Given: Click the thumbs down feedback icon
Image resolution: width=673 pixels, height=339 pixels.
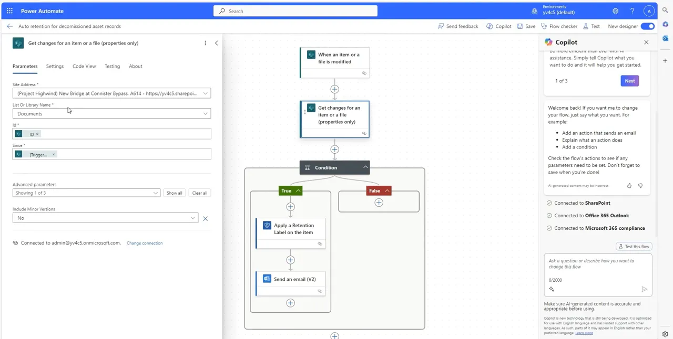Looking at the screenshot, I should click(640, 186).
